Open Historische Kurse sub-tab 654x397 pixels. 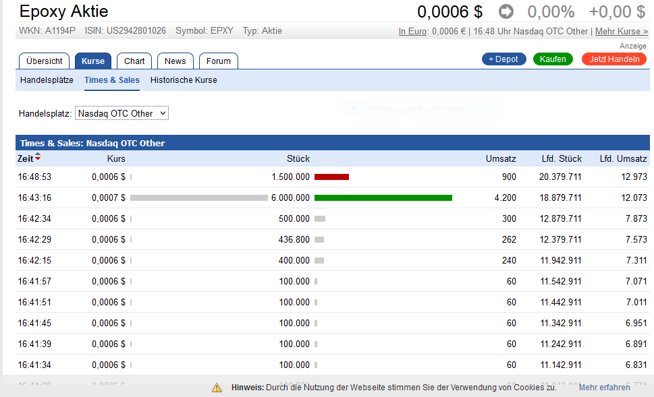(x=184, y=80)
